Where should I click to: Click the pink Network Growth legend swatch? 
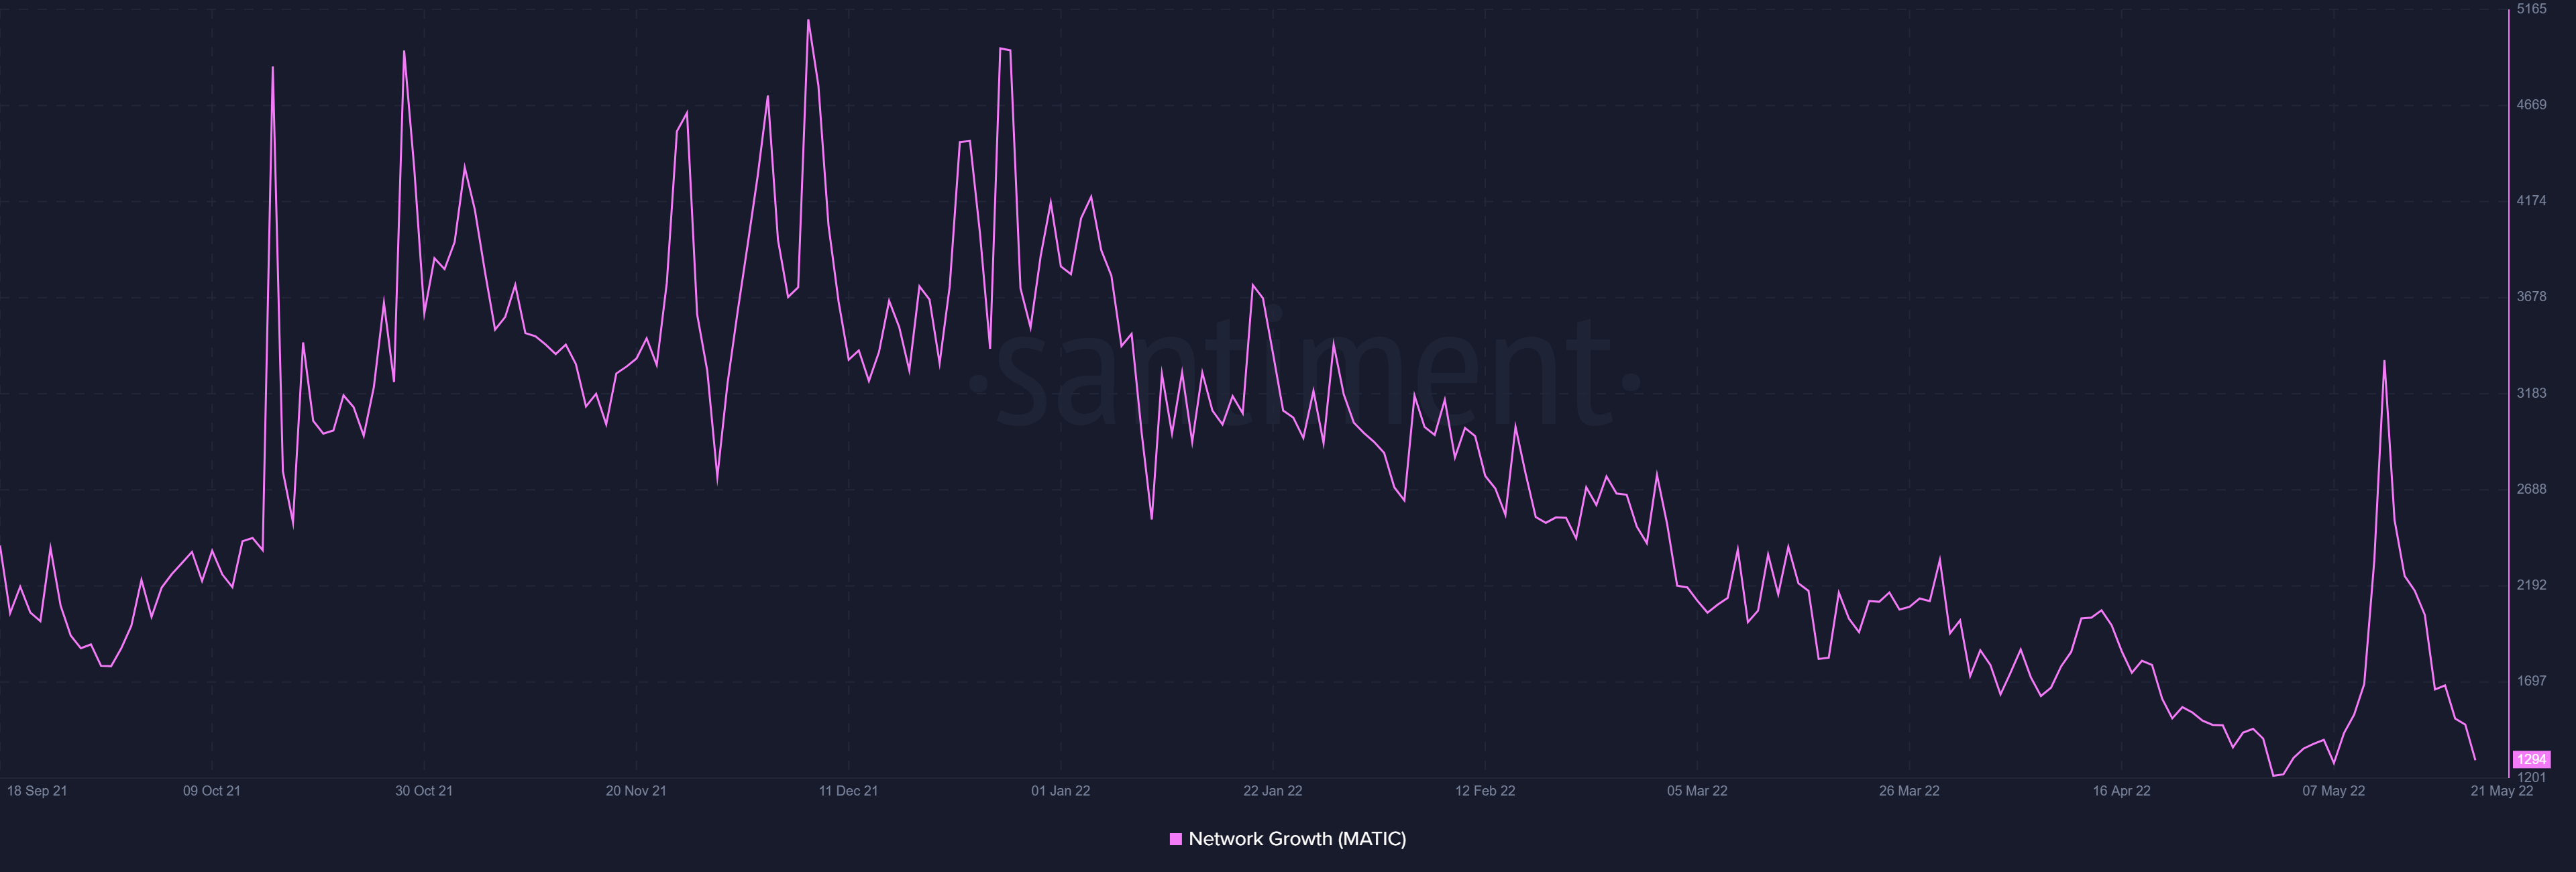[x=1176, y=839]
